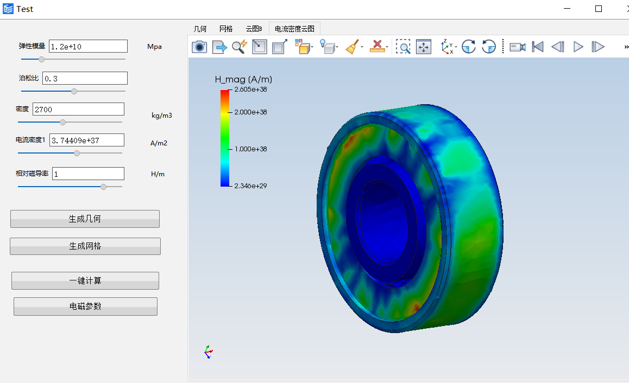Image resolution: width=629 pixels, height=383 pixels.
Task: Click the export arrow icon
Action: point(219,47)
